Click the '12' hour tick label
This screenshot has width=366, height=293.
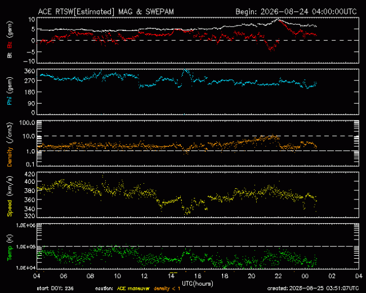(x=144, y=276)
